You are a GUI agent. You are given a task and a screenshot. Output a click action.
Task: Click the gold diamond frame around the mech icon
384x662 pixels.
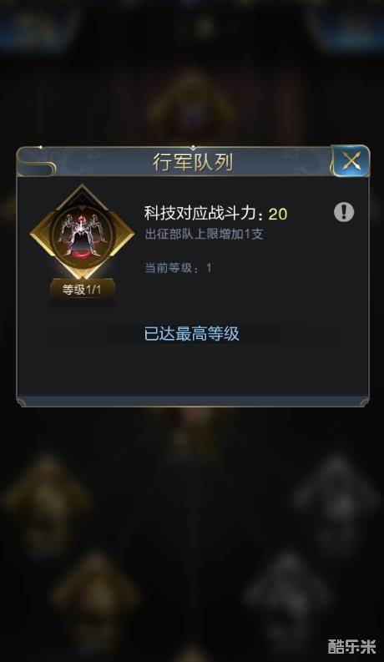tap(83, 231)
